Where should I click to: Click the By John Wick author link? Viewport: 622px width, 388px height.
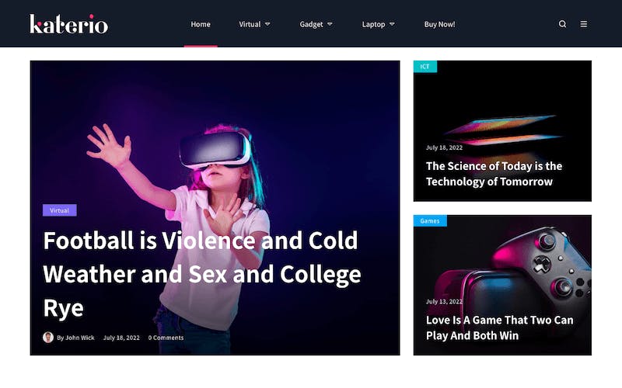[x=75, y=338]
